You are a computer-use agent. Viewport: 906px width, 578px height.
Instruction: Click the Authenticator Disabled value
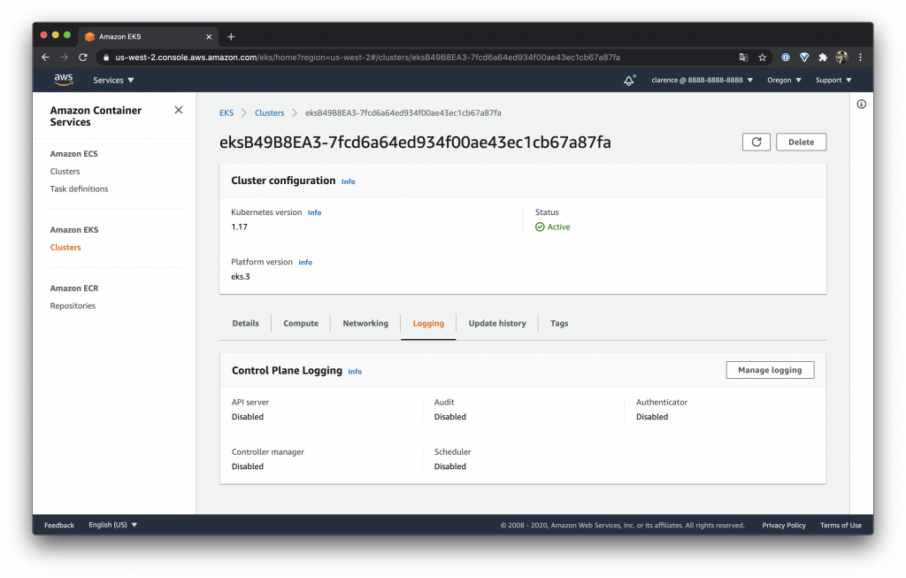[652, 417]
